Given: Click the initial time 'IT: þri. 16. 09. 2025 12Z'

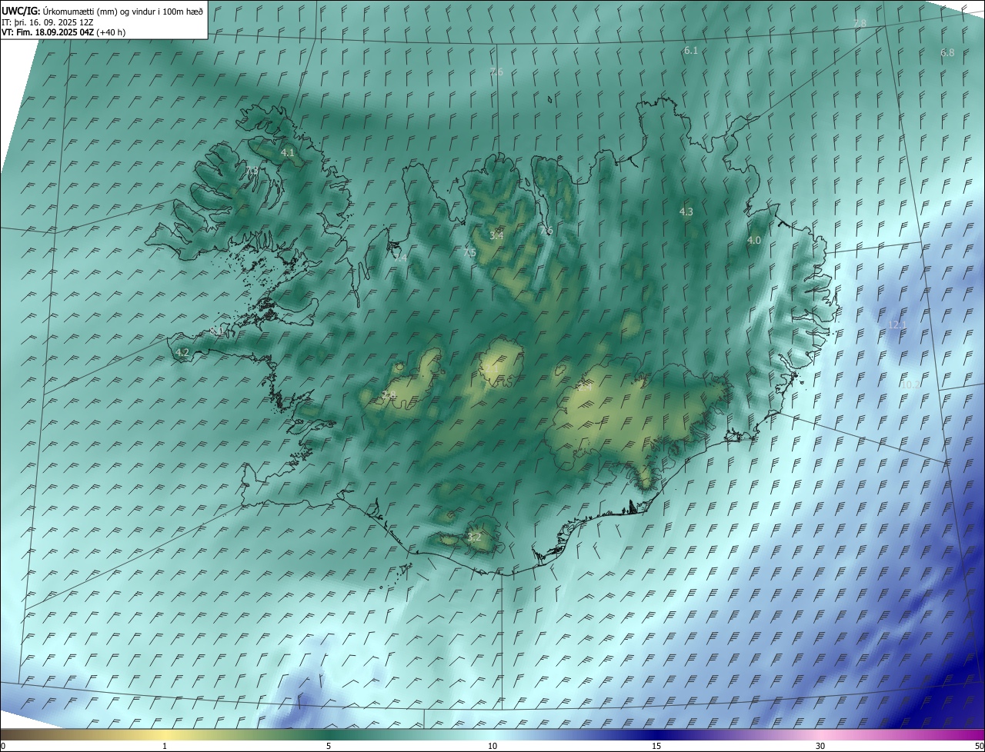Looking at the screenshot, I should [x=48, y=22].
